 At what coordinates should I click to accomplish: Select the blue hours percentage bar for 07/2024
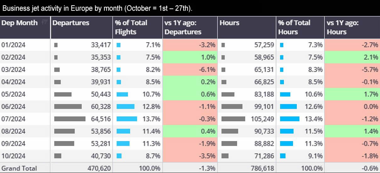[290, 119]
